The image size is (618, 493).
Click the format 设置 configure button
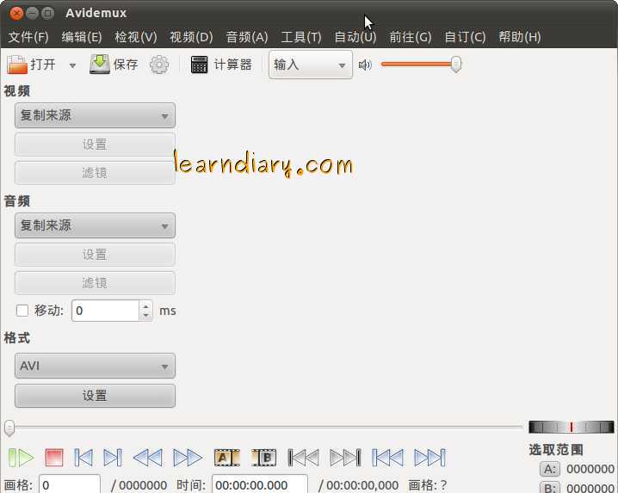click(x=95, y=395)
